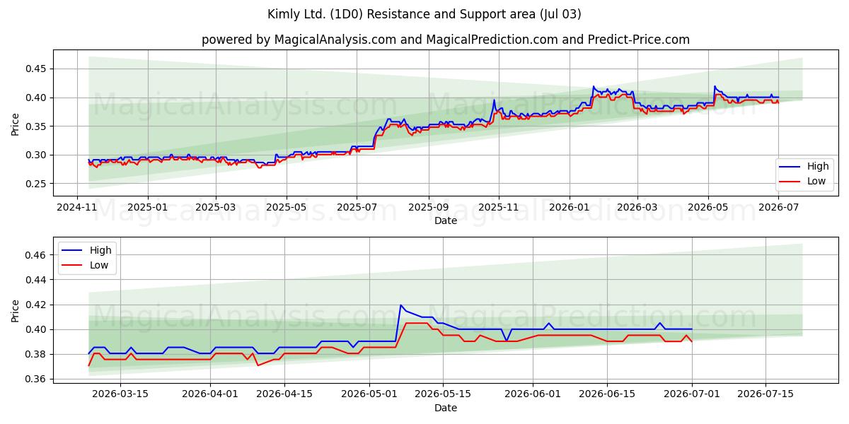The height and width of the screenshot is (424, 849).
Task: Click 'Low' label in top chart legend
Action: coord(817,181)
